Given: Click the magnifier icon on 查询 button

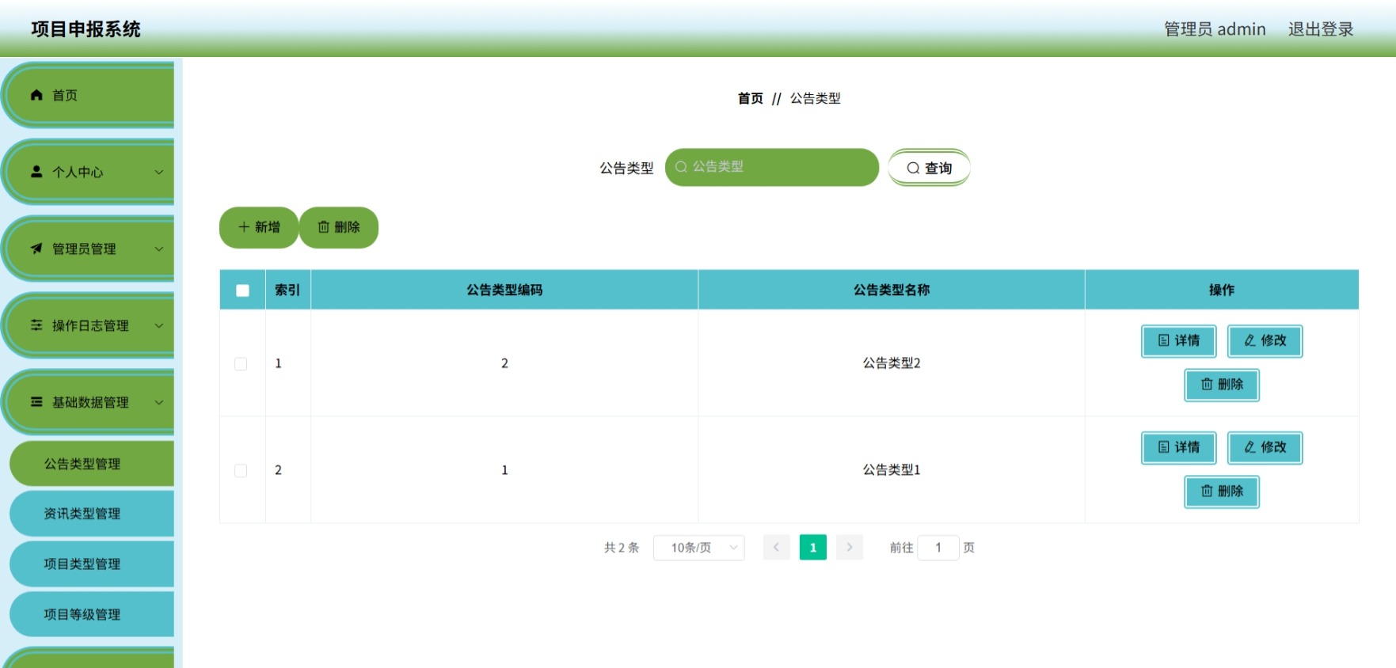Looking at the screenshot, I should tap(913, 168).
